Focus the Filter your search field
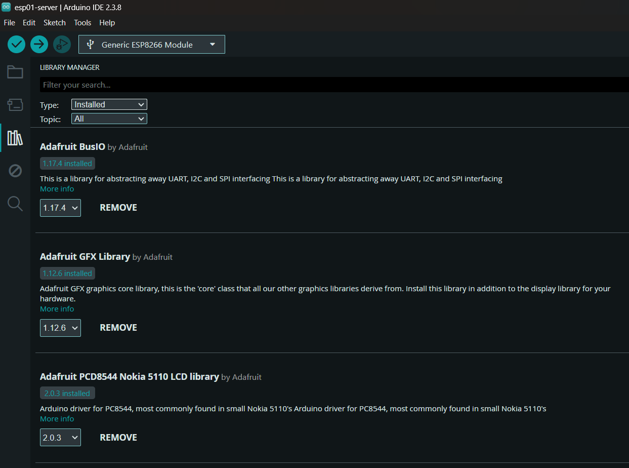The image size is (629, 468). click(x=334, y=85)
